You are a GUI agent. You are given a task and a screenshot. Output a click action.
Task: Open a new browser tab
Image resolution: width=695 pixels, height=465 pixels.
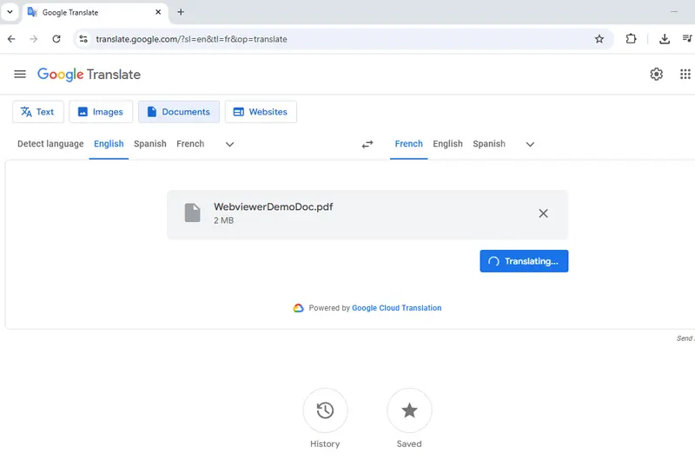[181, 12]
